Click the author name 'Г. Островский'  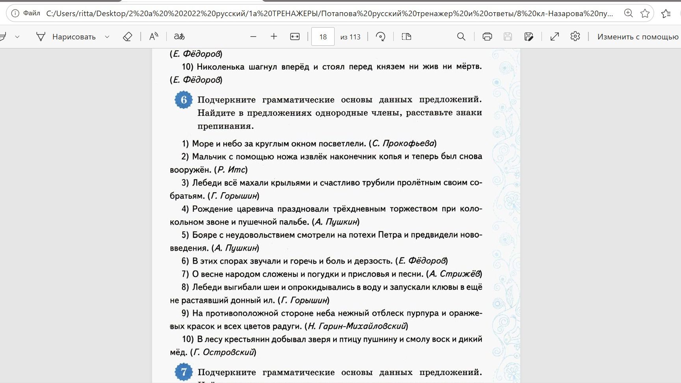223,352
